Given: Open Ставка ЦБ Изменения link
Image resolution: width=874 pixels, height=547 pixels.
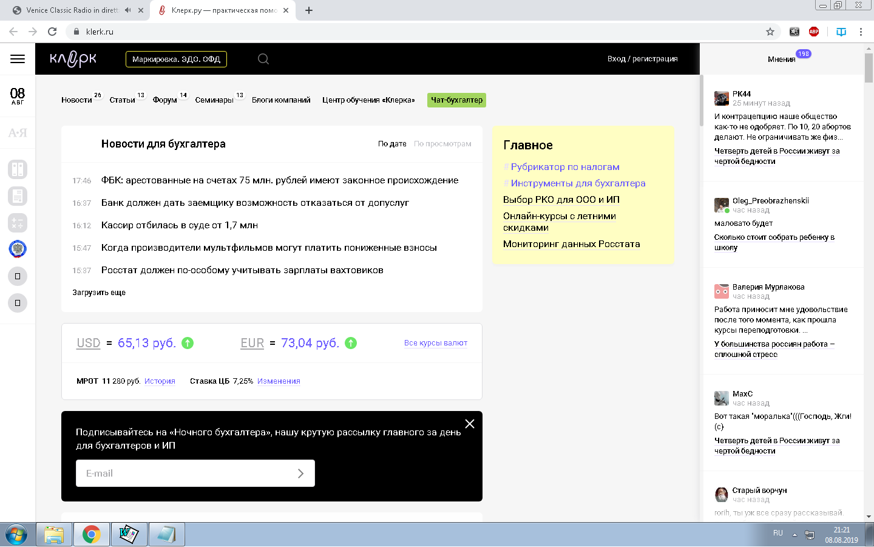Looking at the screenshot, I should 279,381.
